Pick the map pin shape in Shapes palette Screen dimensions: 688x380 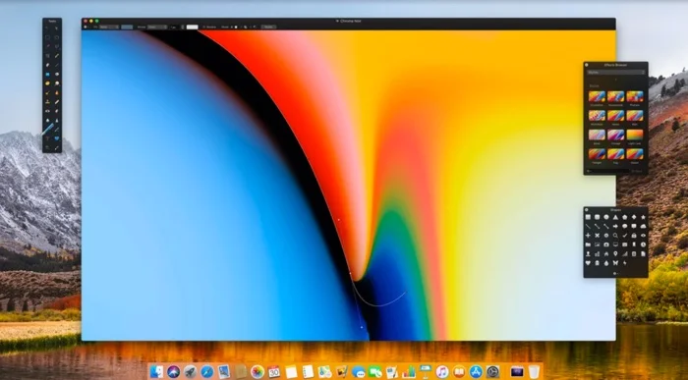click(615, 253)
